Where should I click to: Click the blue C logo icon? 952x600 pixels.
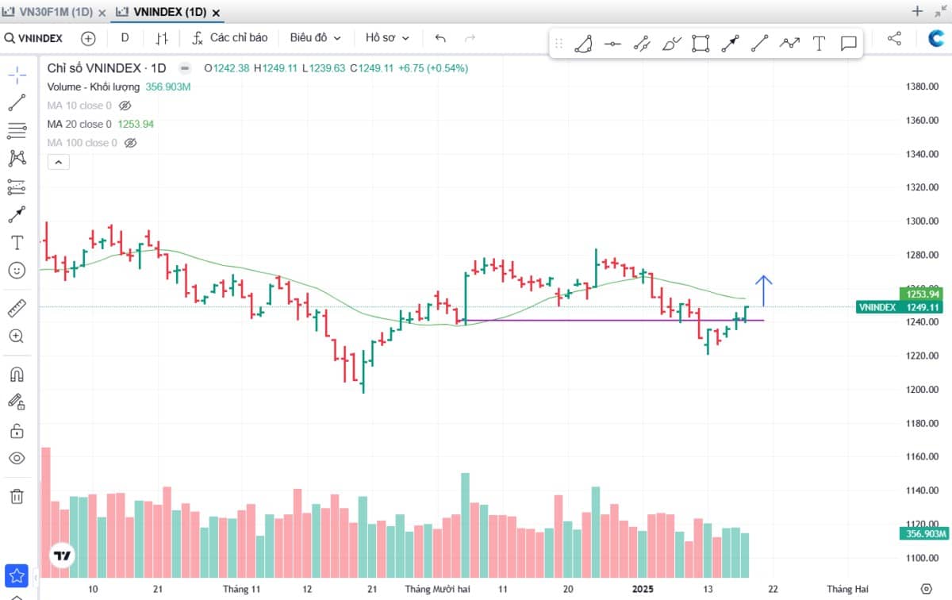click(x=936, y=37)
